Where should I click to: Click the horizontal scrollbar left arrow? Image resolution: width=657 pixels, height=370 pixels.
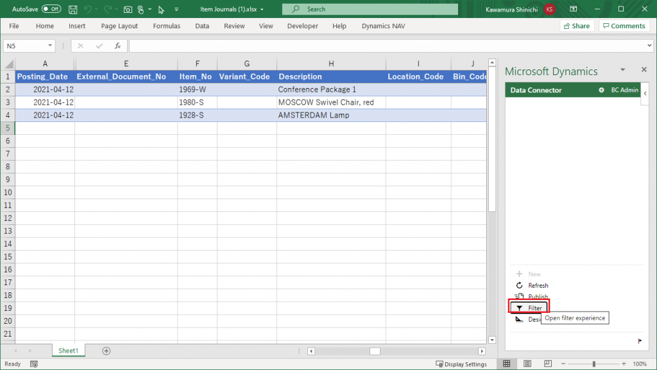tap(311, 351)
